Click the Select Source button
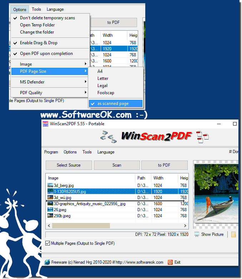242x279 pixels. [69, 165]
